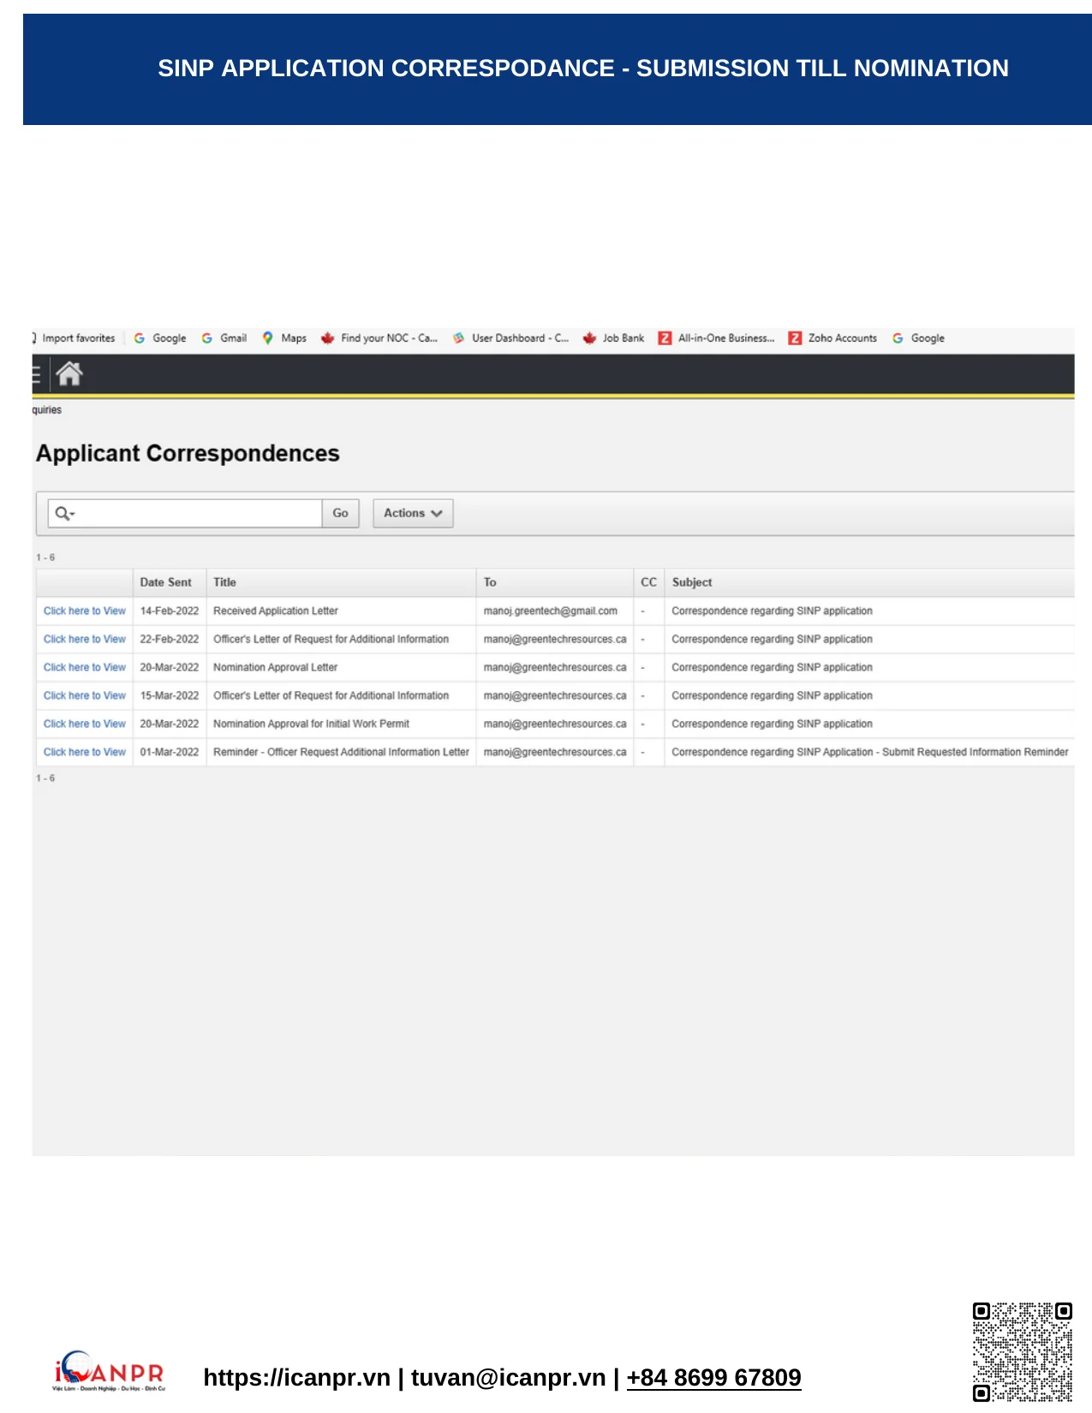View the Received Application Letter row link
Screen dimensions: 1092x1413
pyautogui.click(x=84, y=611)
